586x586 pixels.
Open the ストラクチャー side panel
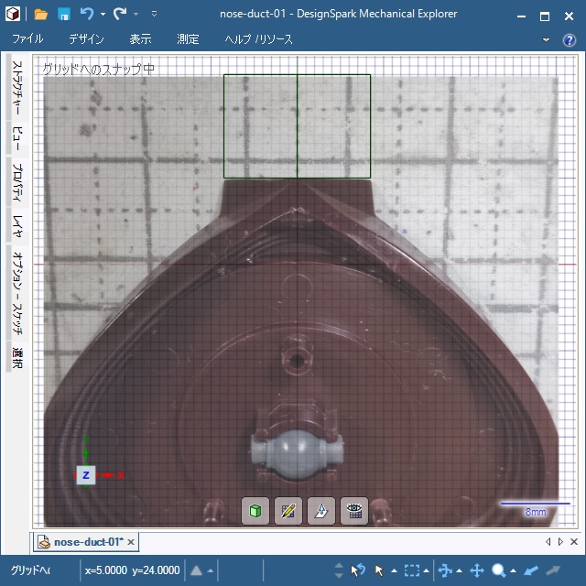pyautogui.click(x=16, y=90)
